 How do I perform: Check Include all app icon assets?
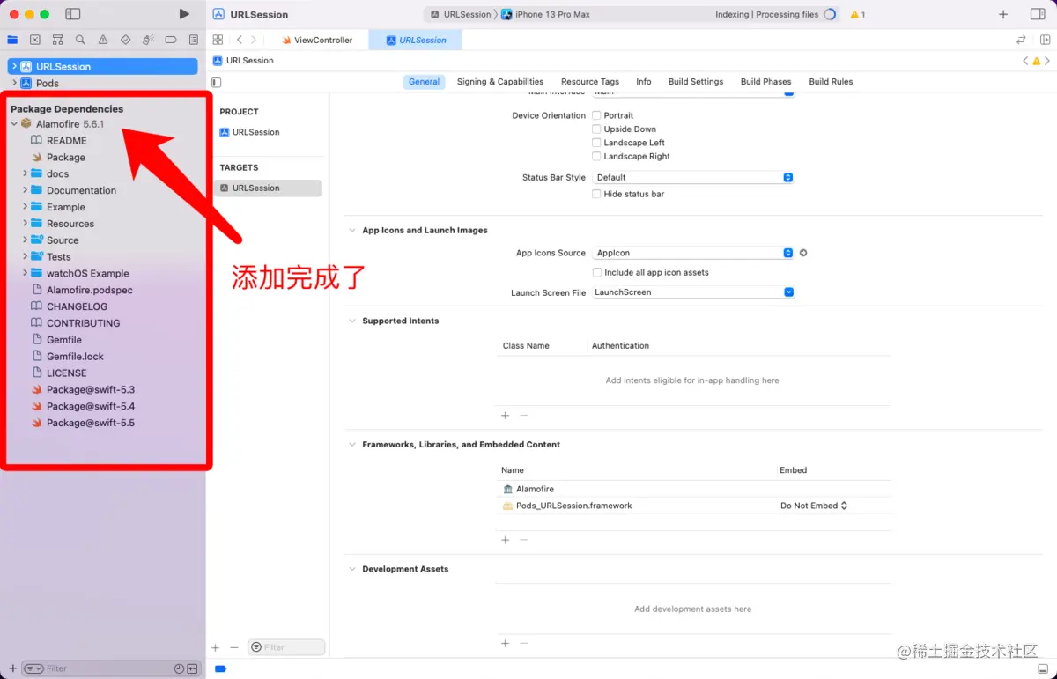[596, 272]
